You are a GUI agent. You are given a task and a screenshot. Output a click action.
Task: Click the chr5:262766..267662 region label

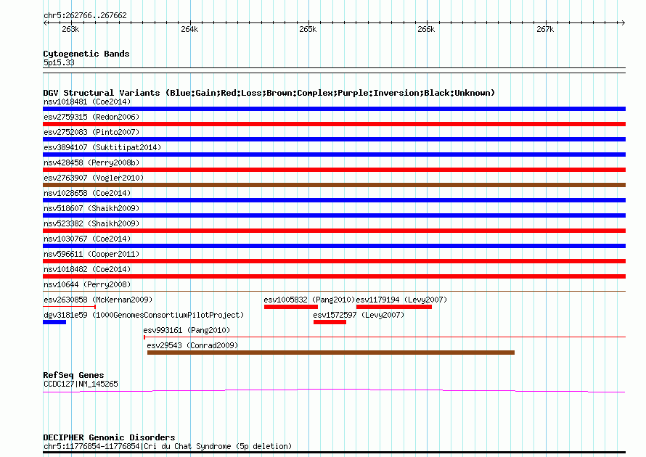pyautogui.click(x=85, y=15)
